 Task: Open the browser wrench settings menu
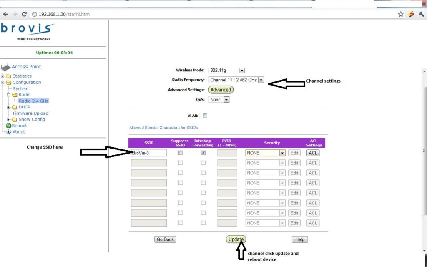coord(421,14)
